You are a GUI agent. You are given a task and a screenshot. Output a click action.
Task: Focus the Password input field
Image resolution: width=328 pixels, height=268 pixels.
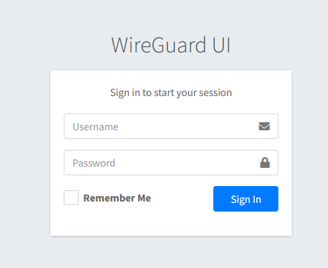(171, 163)
